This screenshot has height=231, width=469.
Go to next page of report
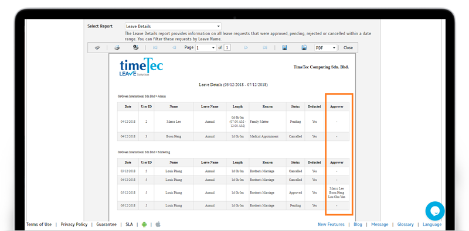pyautogui.click(x=246, y=47)
